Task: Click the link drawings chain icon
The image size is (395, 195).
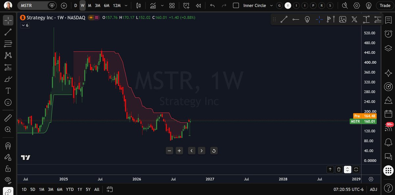Action: [8, 191]
